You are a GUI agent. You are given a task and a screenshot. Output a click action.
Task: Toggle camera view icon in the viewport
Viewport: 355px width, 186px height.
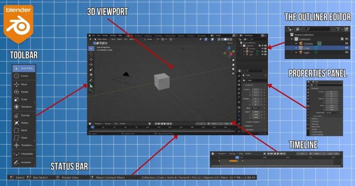233,69
